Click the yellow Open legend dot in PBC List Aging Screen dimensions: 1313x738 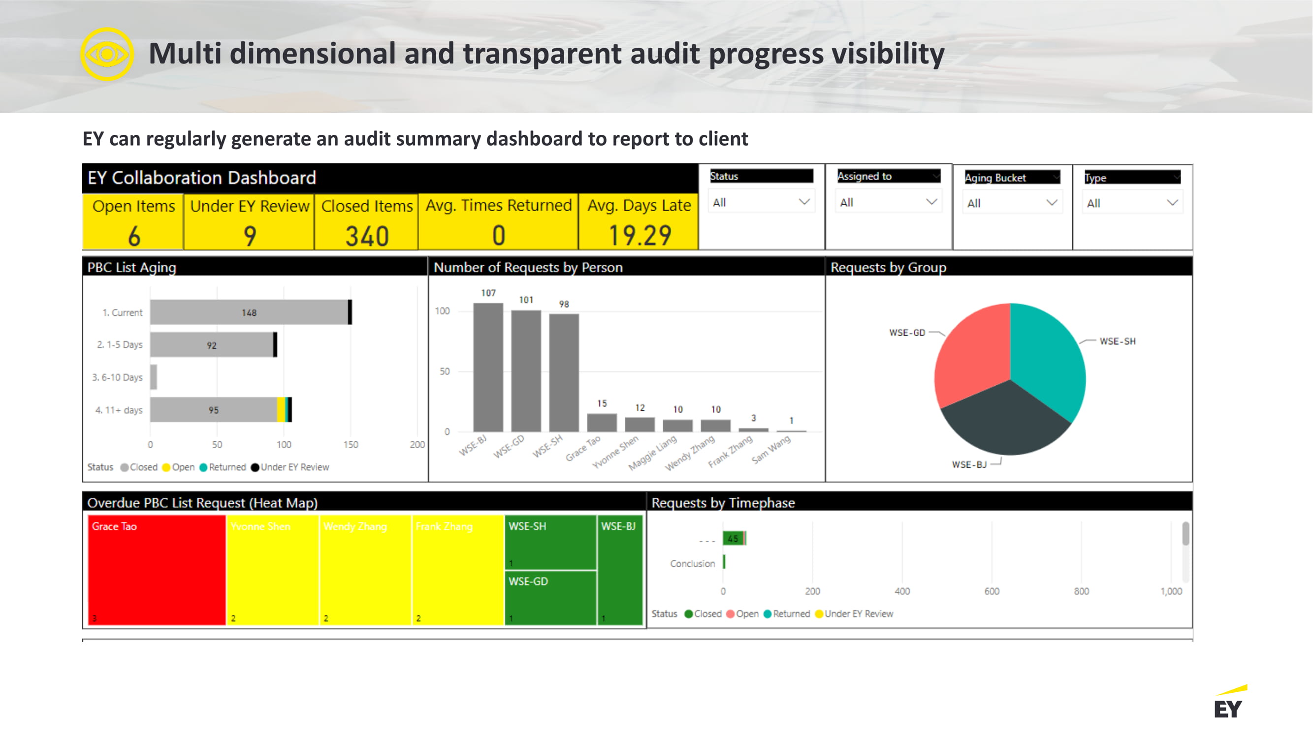[x=166, y=467]
